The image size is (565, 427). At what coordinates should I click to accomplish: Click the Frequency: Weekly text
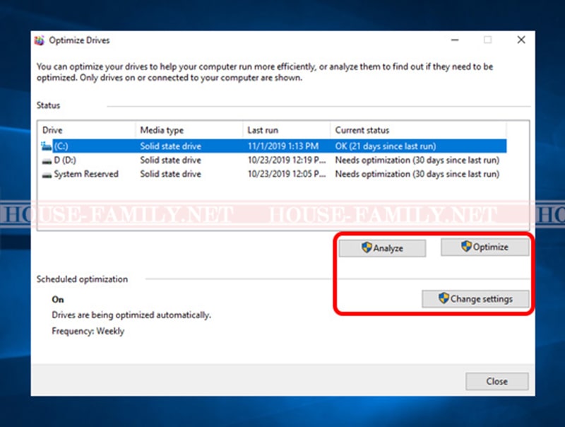(88, 331)
